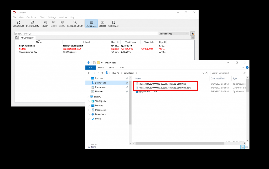Sort certificates by Name column
The width and height of the screenshot is (269, 169).
[39, 42]
